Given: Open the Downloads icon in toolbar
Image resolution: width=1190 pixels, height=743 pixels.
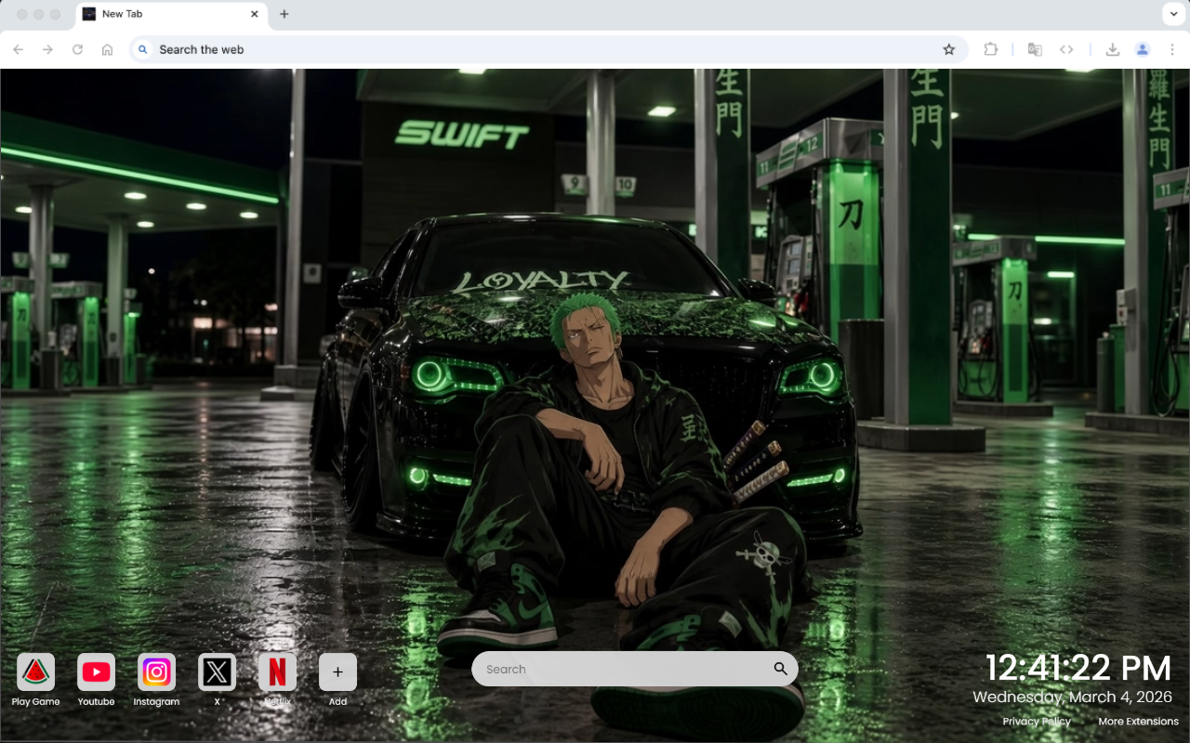Looking at the screenshot, I should click(x=1112, y=49).
